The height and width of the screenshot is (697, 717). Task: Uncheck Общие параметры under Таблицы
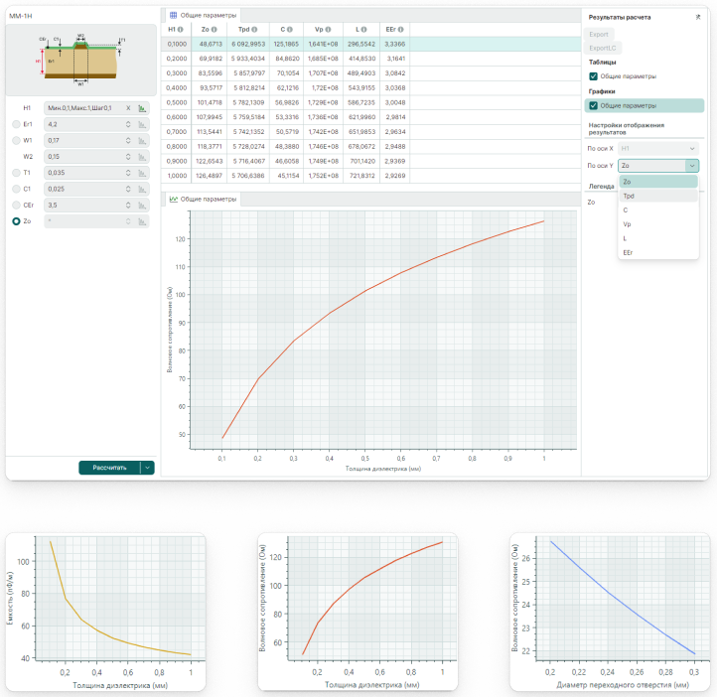click(594, 75)
